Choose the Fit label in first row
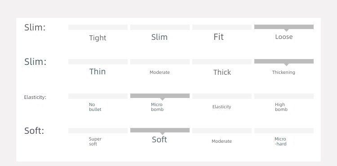This screenshot has height=166, width=337. [218, 37]
